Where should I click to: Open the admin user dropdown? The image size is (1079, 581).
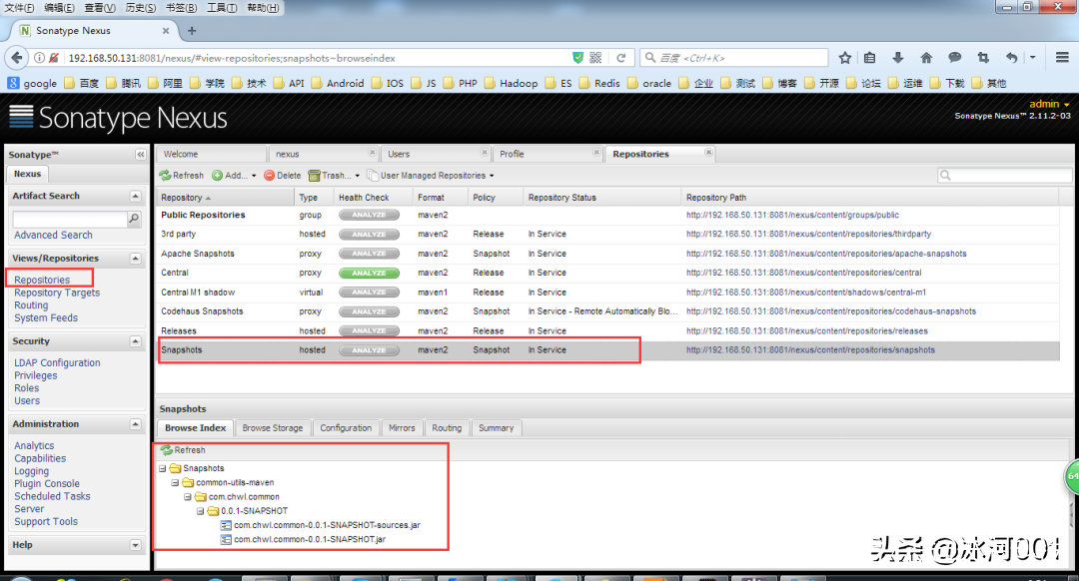(x=1049, y=104)
